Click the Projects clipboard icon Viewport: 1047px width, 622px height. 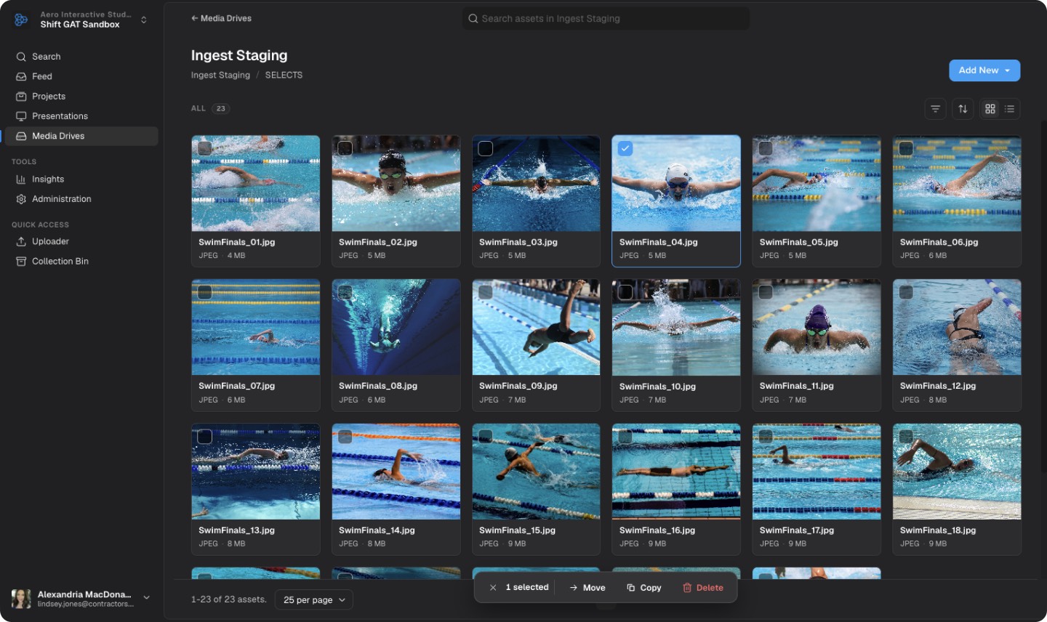click(21, 96)
